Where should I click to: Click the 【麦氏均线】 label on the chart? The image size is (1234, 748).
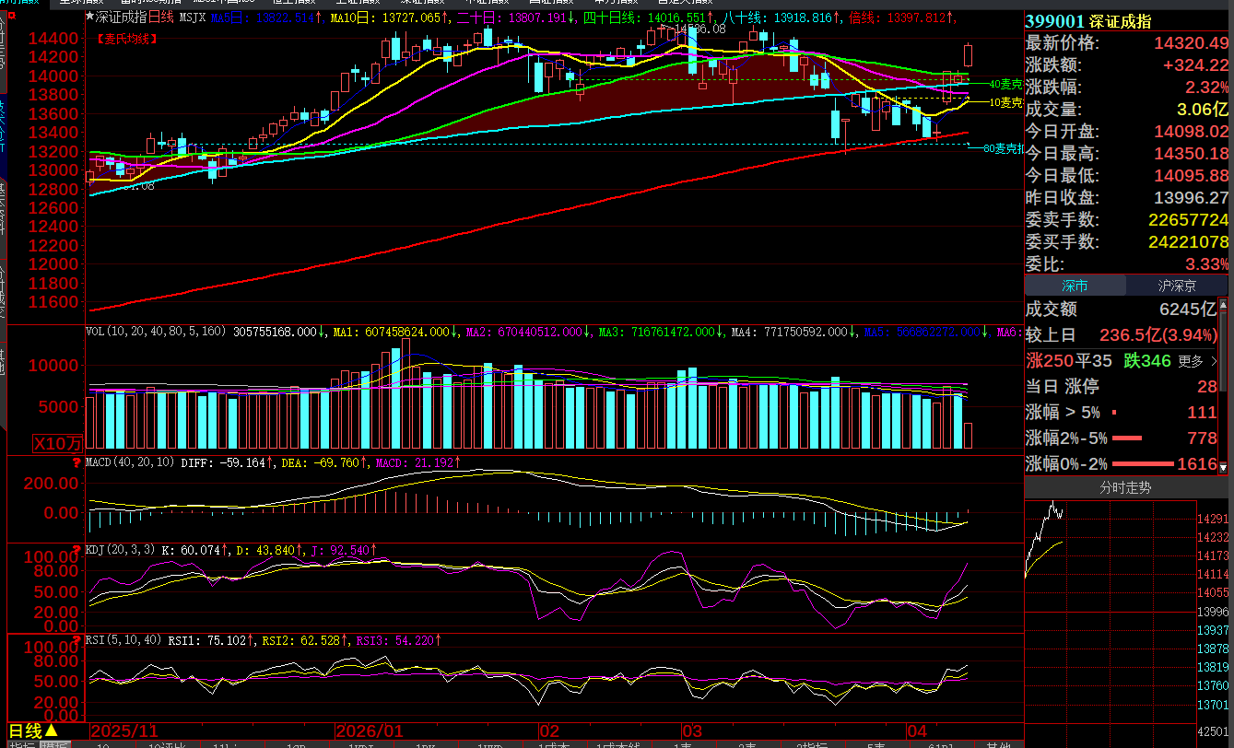pos(126,39)
